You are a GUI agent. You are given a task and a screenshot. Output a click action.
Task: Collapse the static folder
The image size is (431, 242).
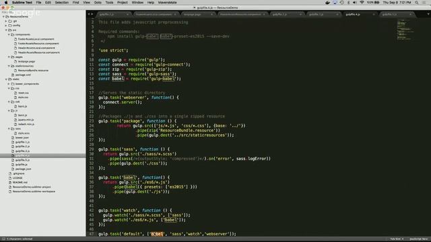6,79
